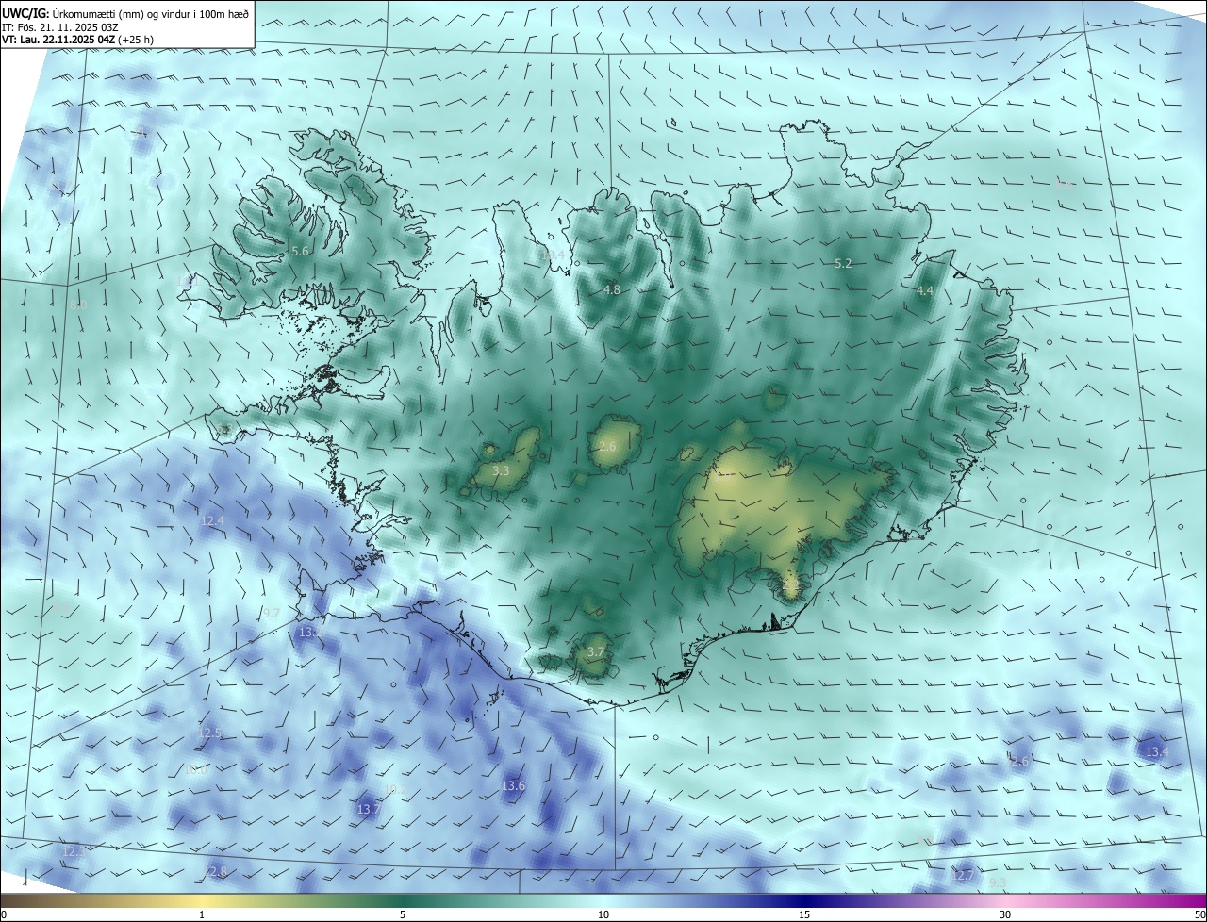Click the 4.8 value label in north Iceland
This screenshot has width=1207, height=922.
[612, 289]
